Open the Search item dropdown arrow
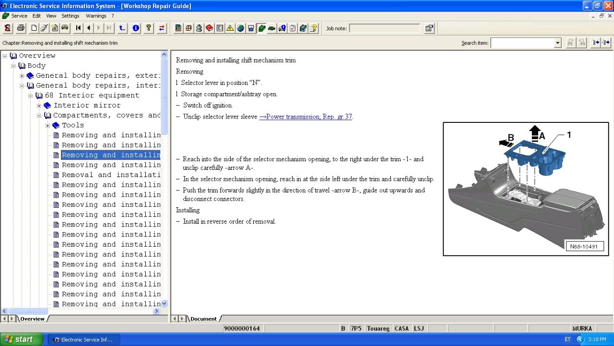Image resolution: width=614 pixels, height=346 pixels. [557, 43]
